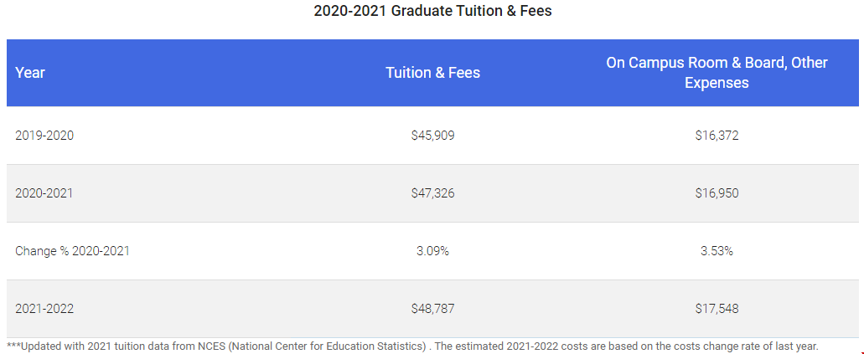Click the 2020-2021 Graduate Tuition & Fees title

coord(432,10)
